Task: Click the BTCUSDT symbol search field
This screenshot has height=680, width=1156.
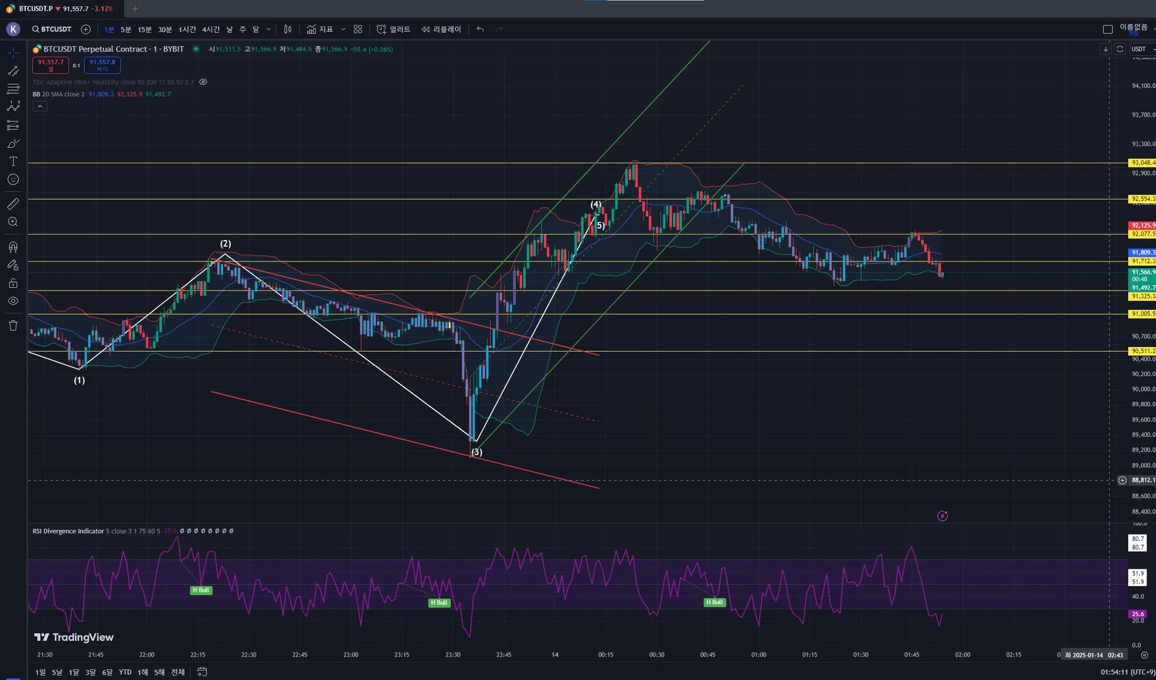Action: point(52,30)
